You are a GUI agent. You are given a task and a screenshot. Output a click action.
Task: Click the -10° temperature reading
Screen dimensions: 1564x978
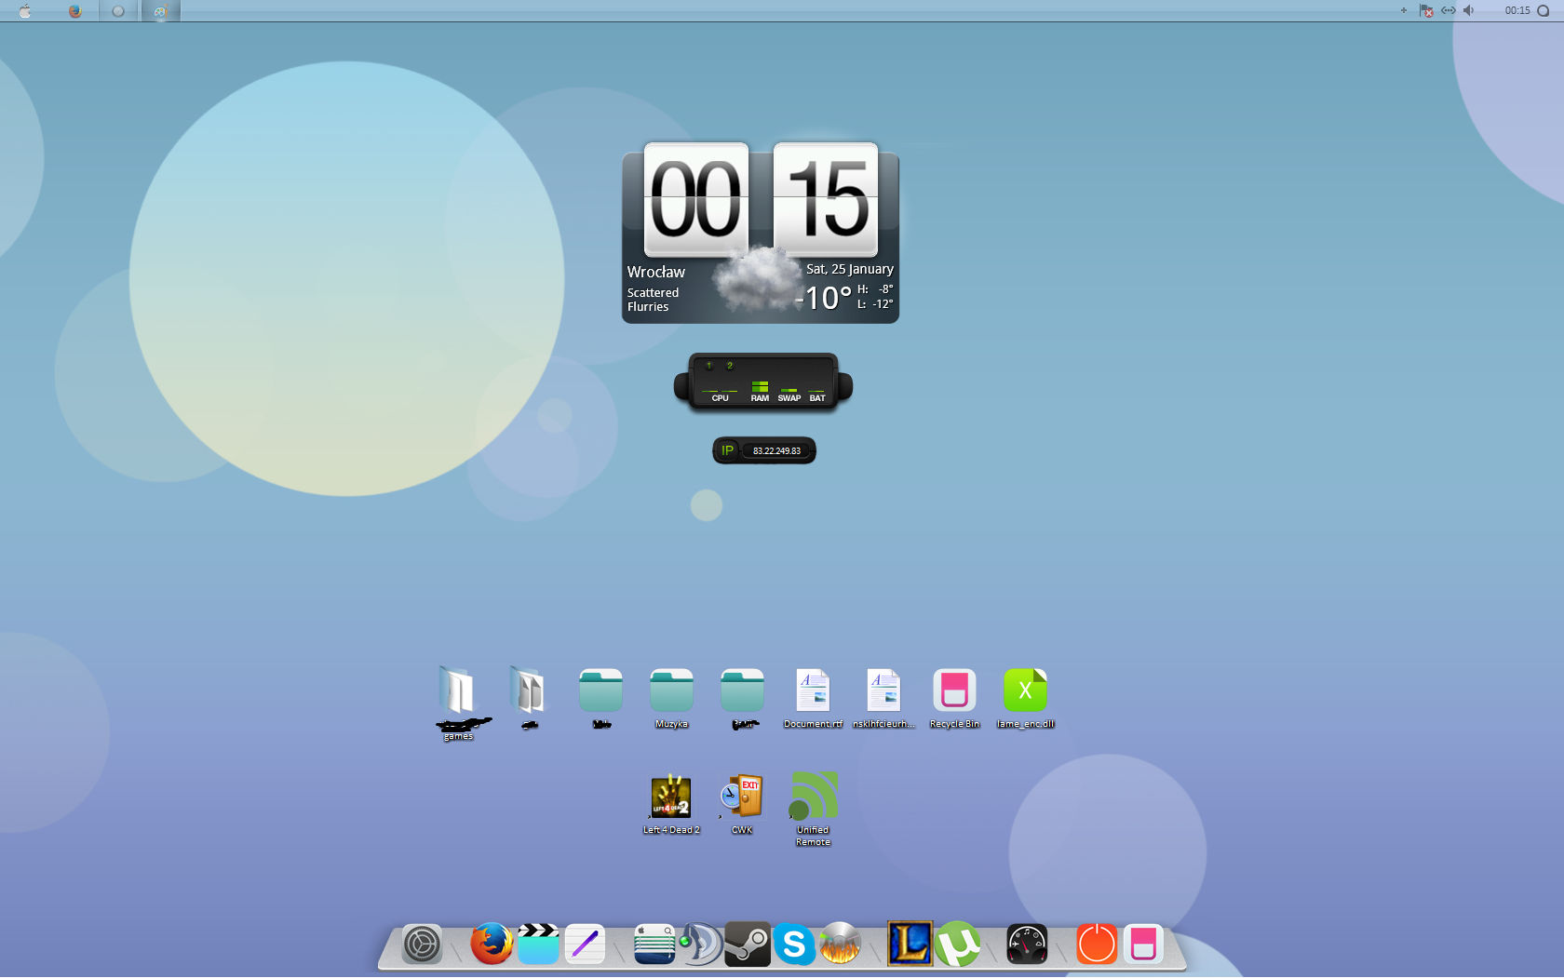(x=824, y=298)
